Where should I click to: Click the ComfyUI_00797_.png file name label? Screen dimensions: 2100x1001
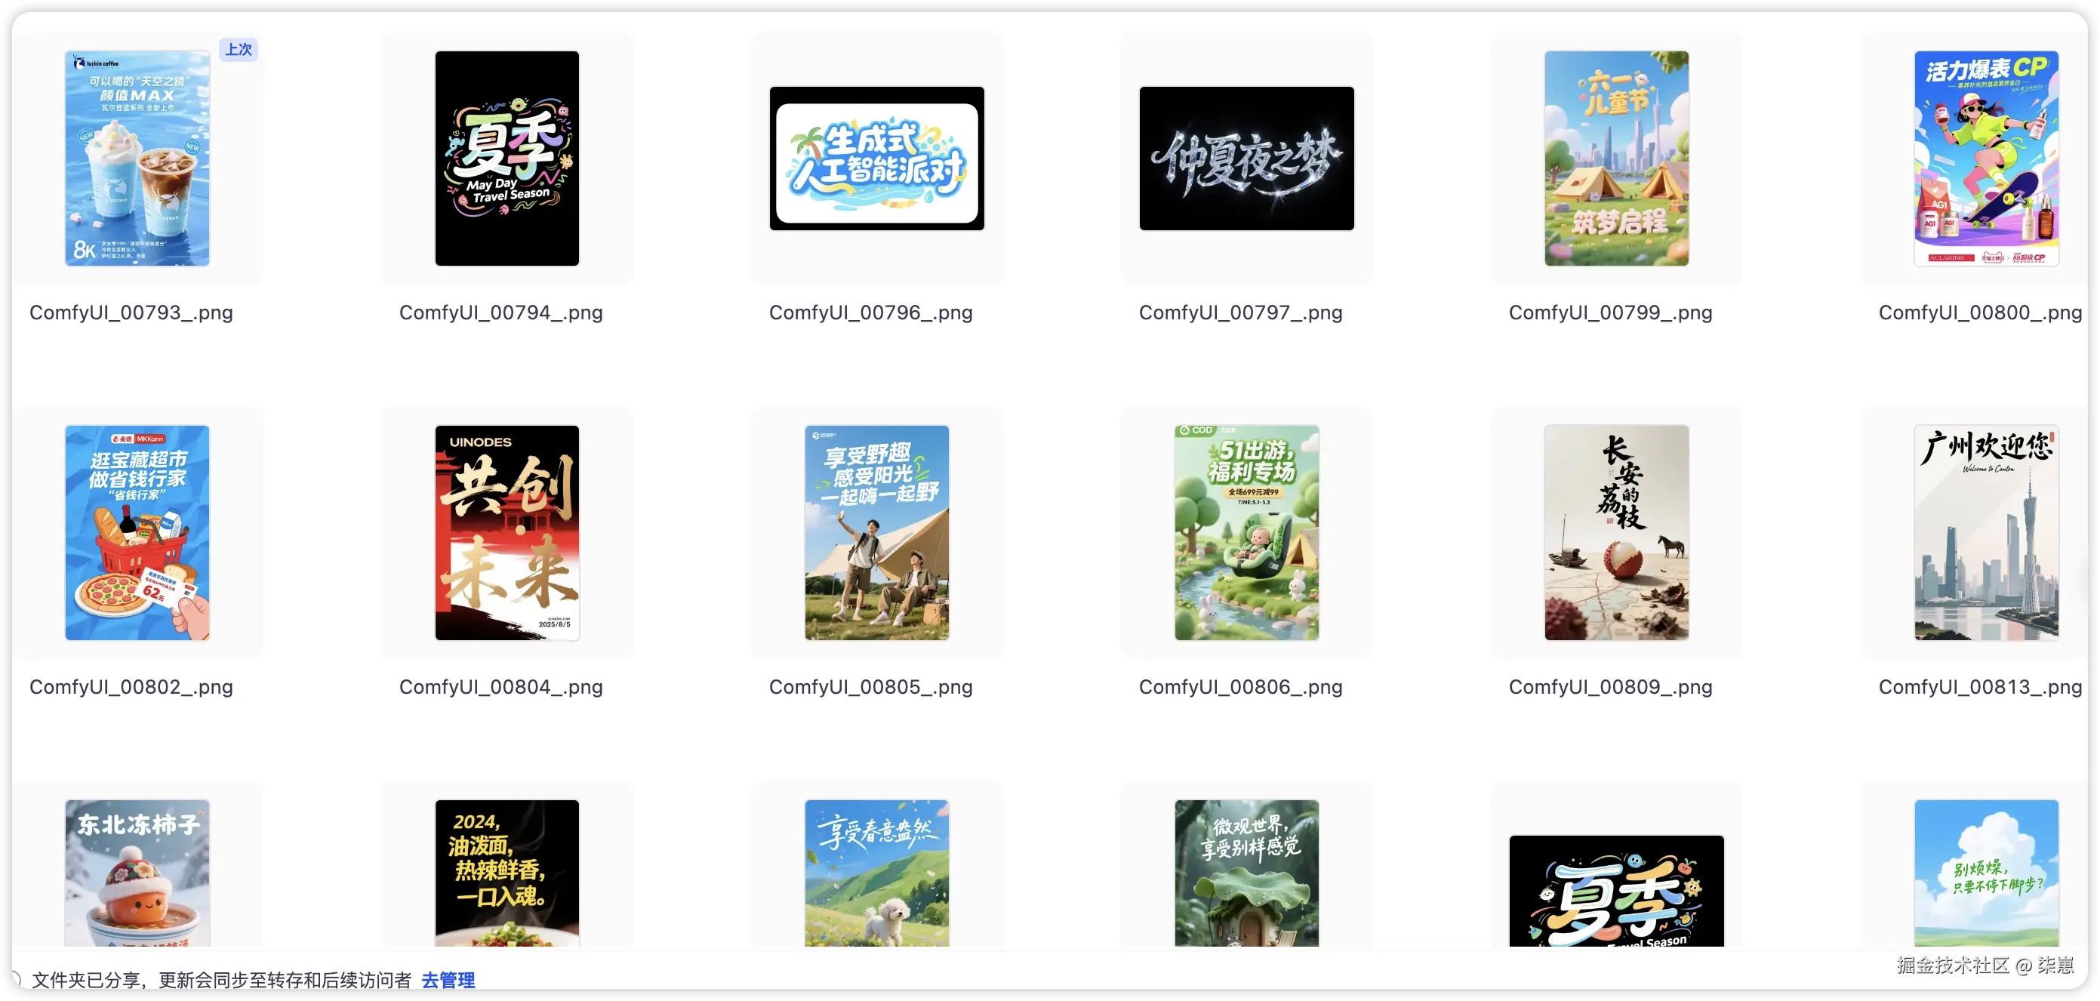click(1240, 313)
